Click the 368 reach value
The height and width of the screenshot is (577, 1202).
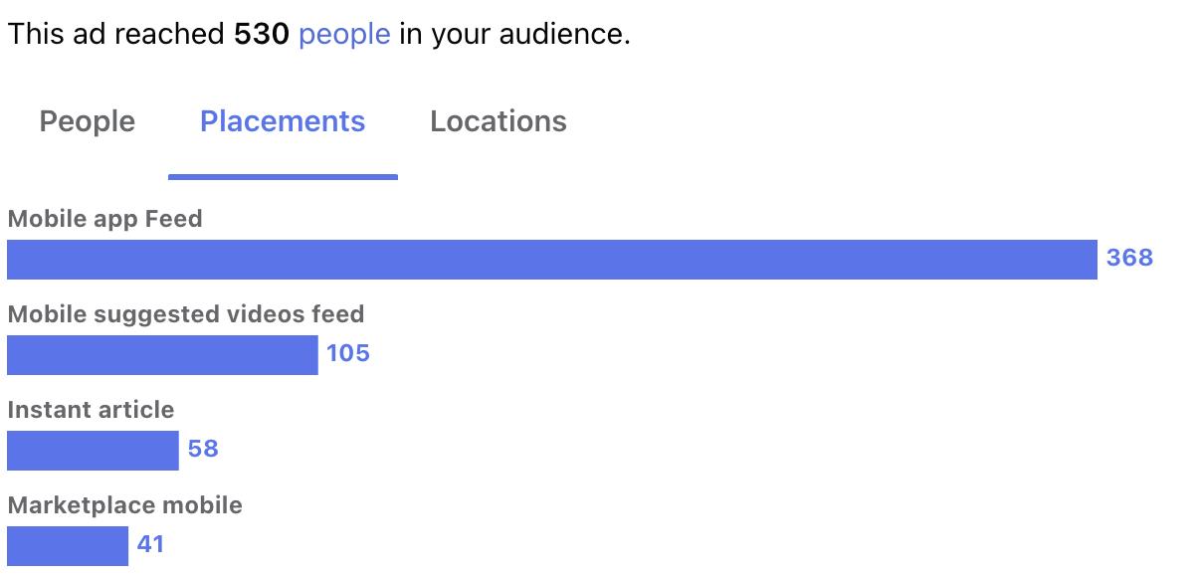(1129, 259)
